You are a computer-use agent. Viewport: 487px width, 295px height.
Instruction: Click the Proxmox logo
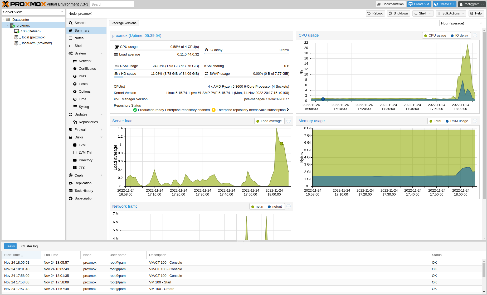pyautogui.click(x=24, y=4)
